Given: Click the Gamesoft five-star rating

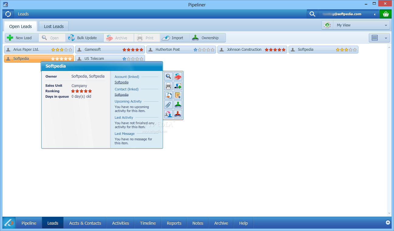Looking at the screenshot, I should coord(133,50).
